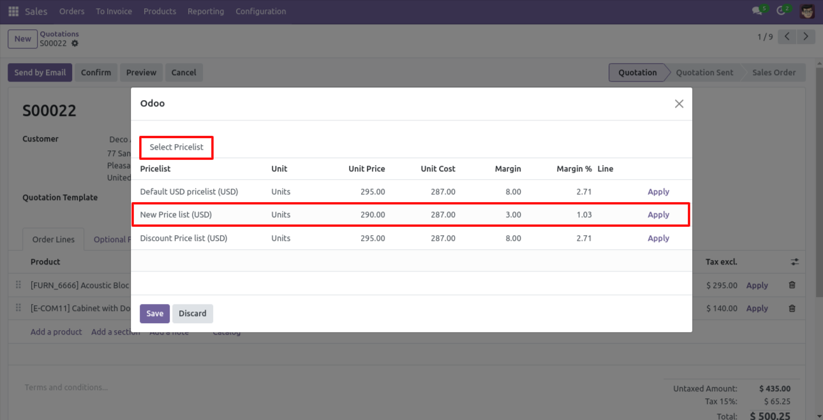Switch to the Optional Products tab

[112, 240]
